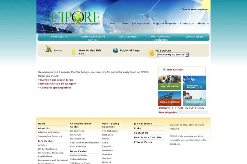Open the Communications Centre menu
This screenshot has width=247, height=164.
coord(93,38)
